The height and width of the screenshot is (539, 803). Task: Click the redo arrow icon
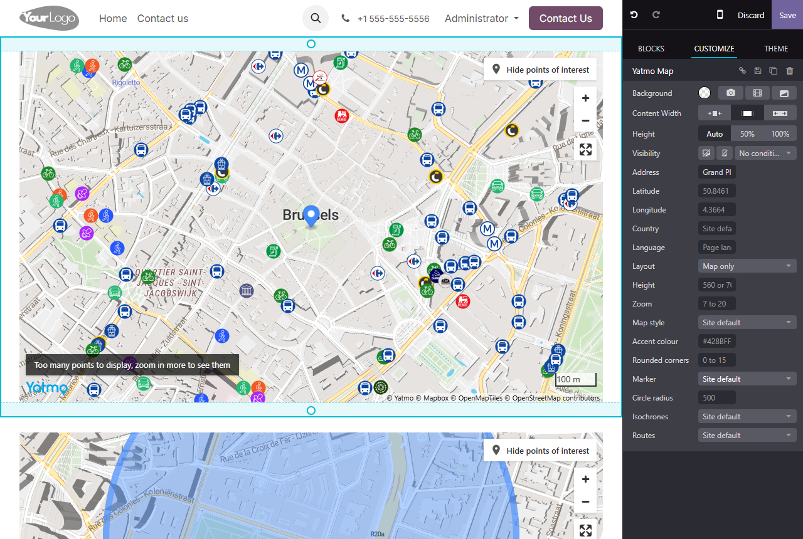click(x=656, y=14)
